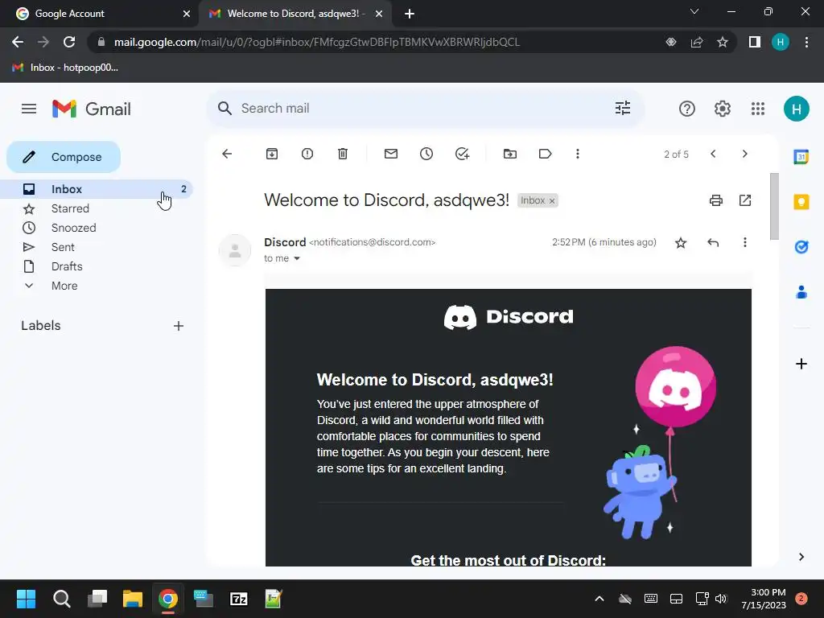Click the Gmail logo
This screenshot has height=618, width=824.
(92, 109)
